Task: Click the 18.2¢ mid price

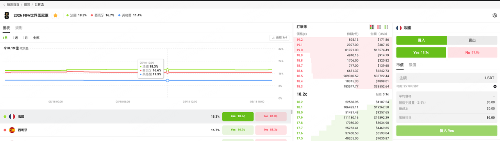Action: click(302, 94)
